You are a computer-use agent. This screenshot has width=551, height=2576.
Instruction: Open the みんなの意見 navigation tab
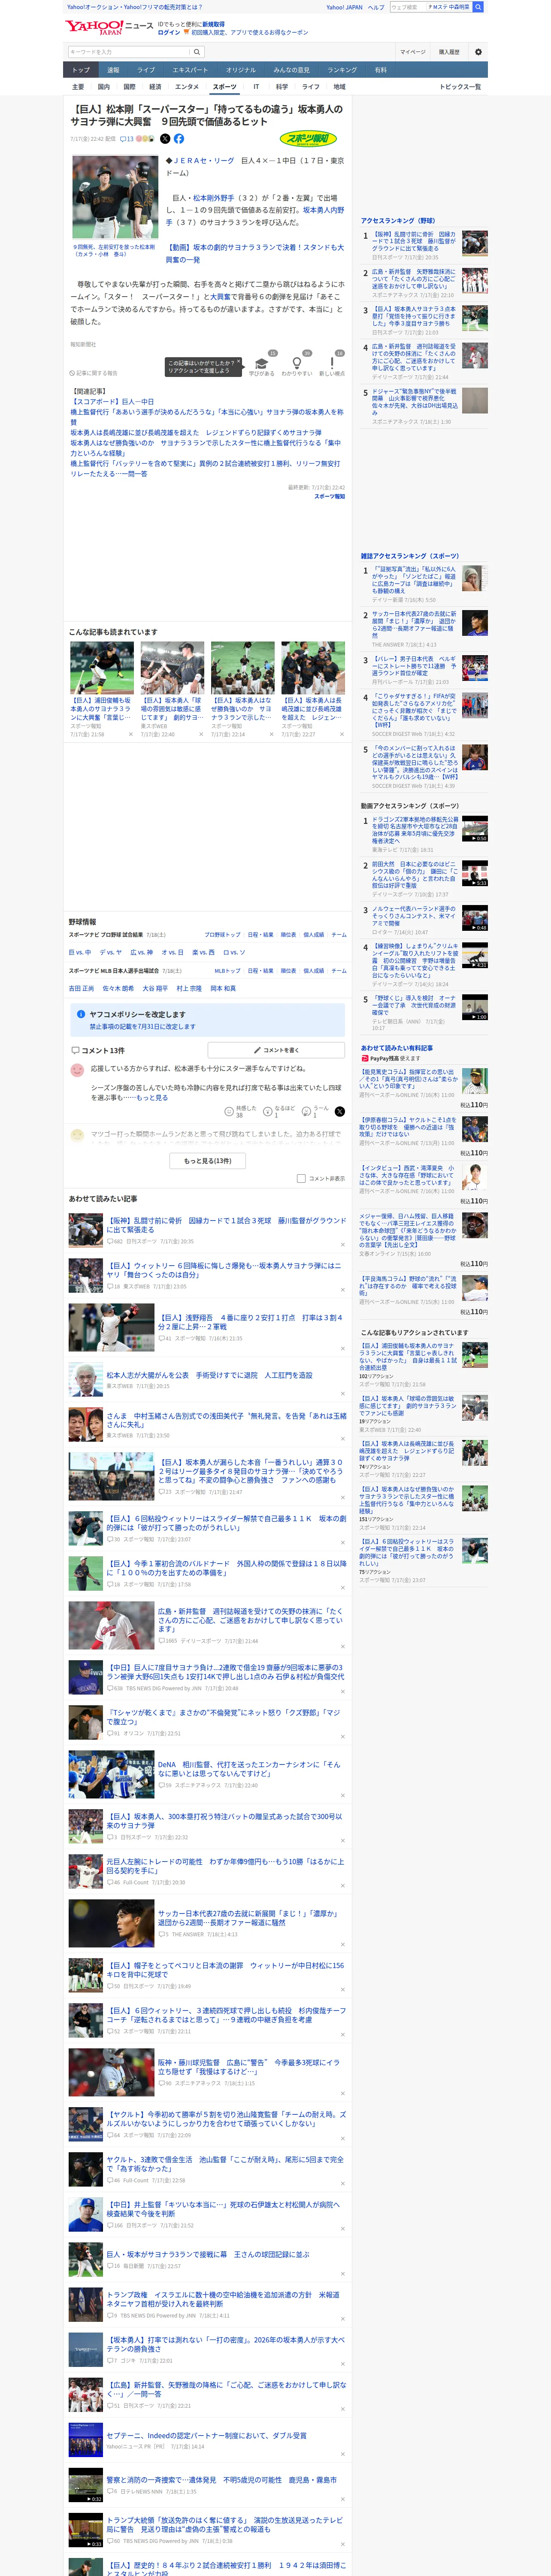pos(292,70)
